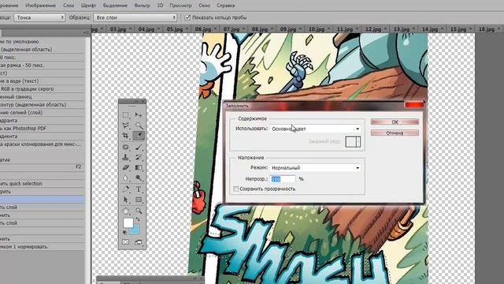Screen dimensions: 504x284
Task: Select the Patch healing tool
Action: [126, 148]
